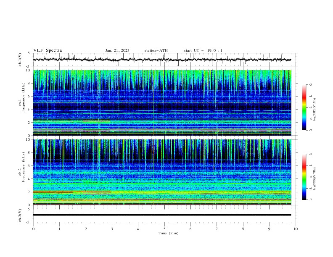Click the "VLF Spectra" plot title
This screenshot has height=257, width=333.
pyautogui.click(x=48, y=50)
